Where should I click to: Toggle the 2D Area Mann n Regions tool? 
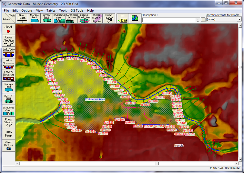97,18
